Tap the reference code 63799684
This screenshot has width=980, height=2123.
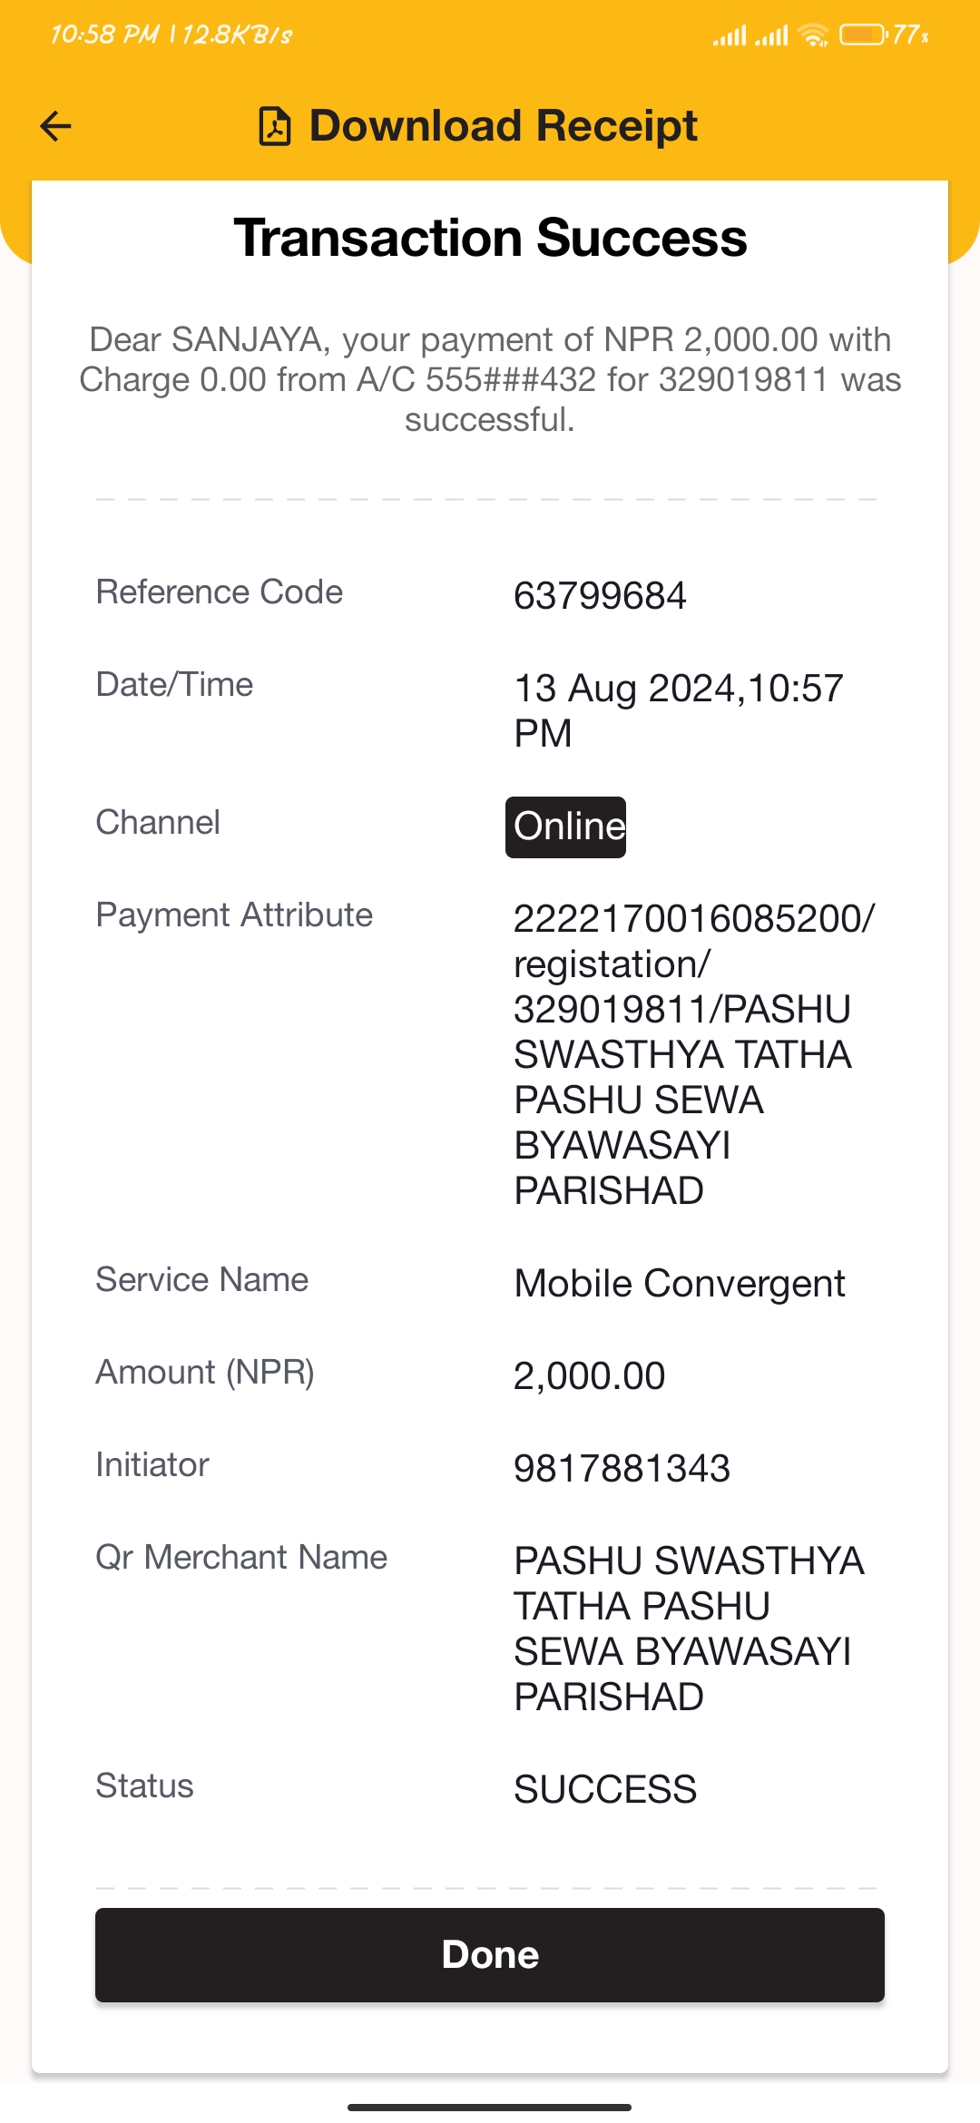[x=600, y=596]
